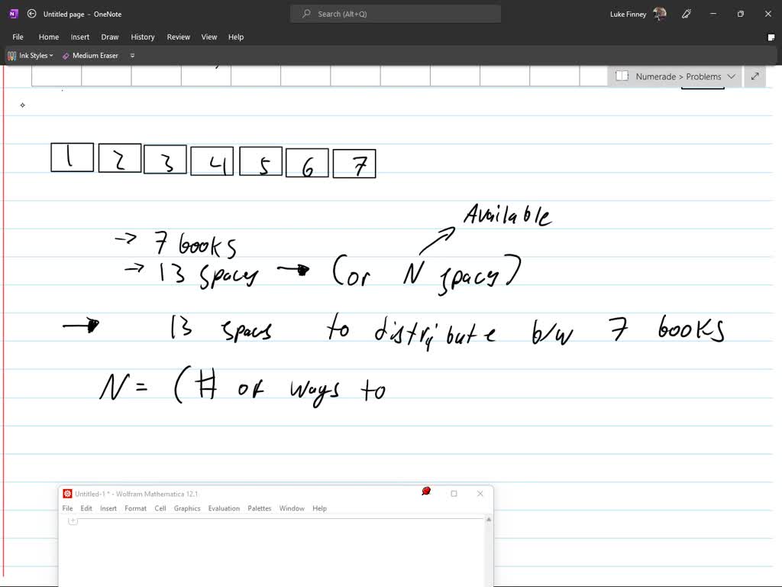The height and width of the screenshot is (587, 782).
Task: Open the Cell menu in Mathematica
Action: (x=160, y=508)
